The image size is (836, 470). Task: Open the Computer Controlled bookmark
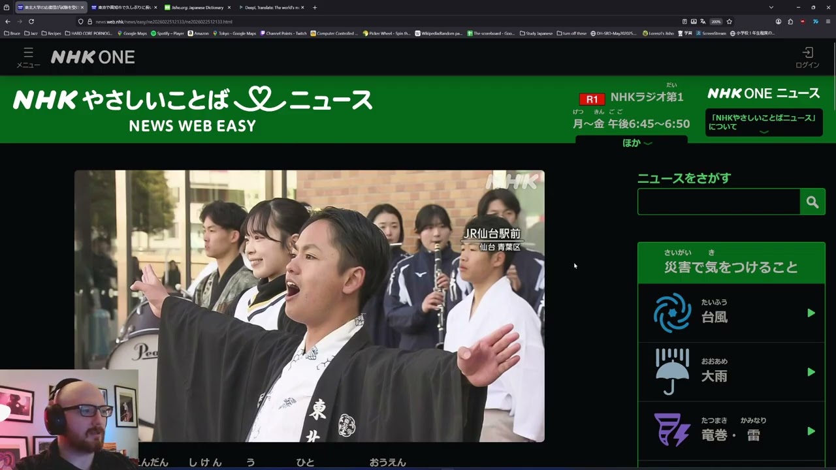click(x=334, y=33)
